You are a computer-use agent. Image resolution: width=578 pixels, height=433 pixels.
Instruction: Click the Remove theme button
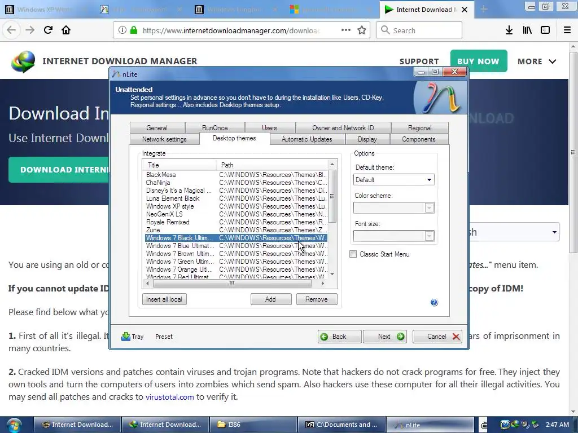[x=317, y=299]
